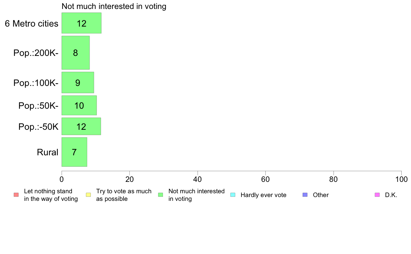
Task: Select the Pop.:200K- bar showing 8
Action: [x=75, y=52]
